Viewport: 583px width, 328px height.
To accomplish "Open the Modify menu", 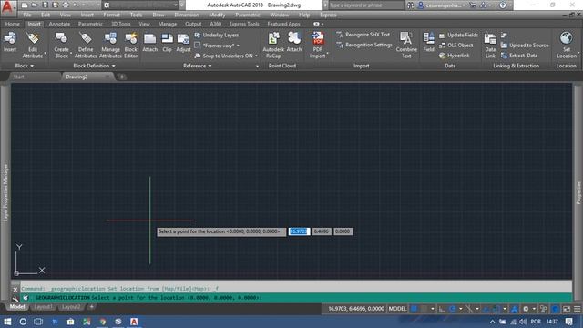I will (217, 15).
